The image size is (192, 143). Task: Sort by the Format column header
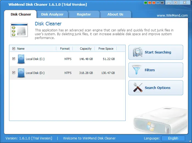[65, 49]
